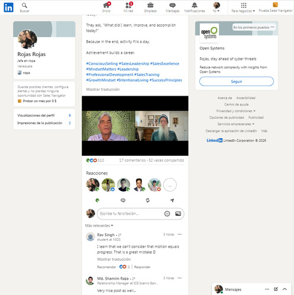This screenshot has width=294, height=295.
Task: Open 17 comentarios link
Action: (x=133, y=160)
